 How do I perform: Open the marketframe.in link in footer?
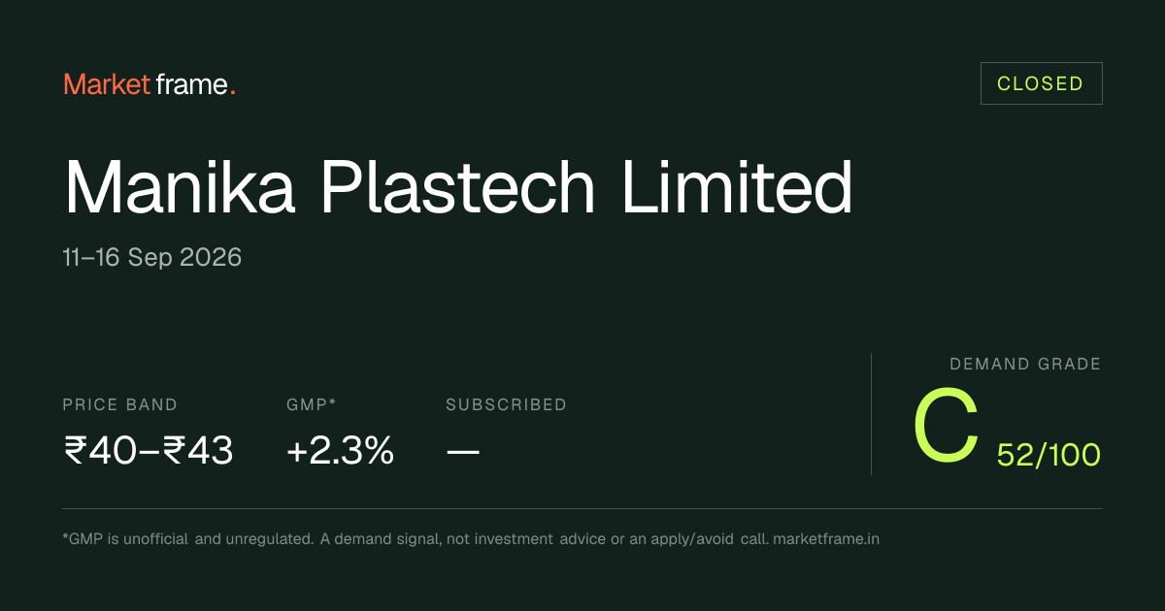[827, 538]
